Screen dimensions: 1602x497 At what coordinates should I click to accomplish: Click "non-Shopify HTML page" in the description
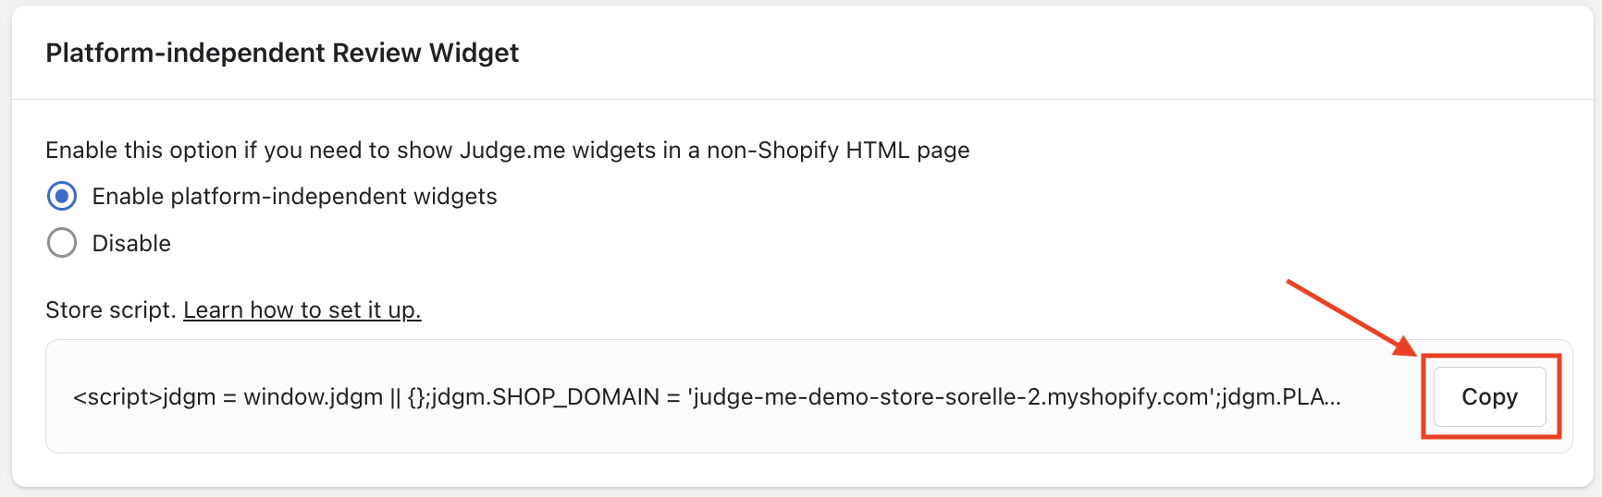[838, 151]
